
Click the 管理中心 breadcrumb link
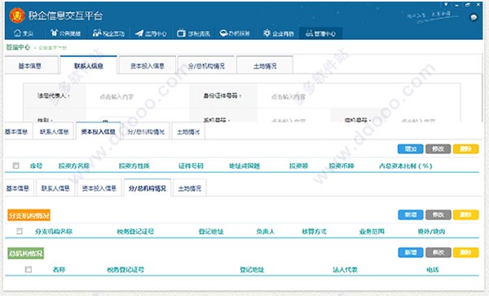(x=18, y=47)
